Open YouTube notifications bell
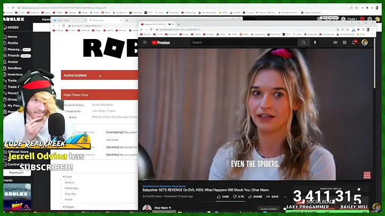The height and width of the screenshot is (216, 385). click(354, 42)
